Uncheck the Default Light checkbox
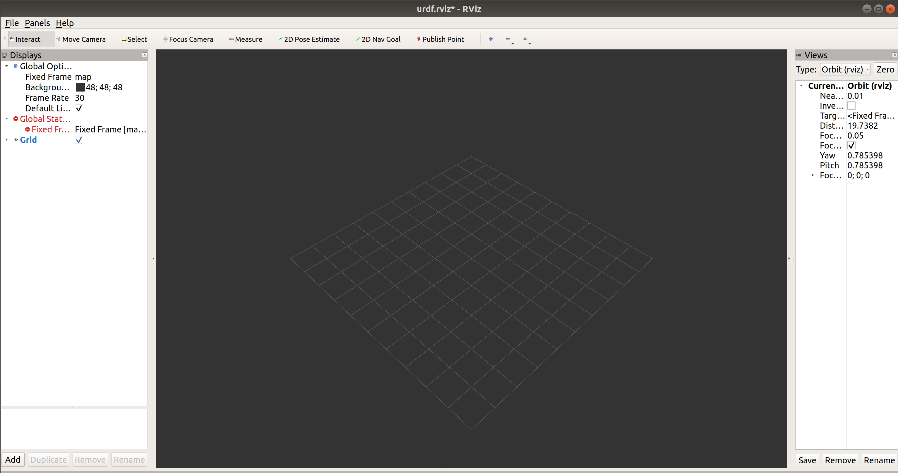The image size is (898, 473). [x=79, y=108]
